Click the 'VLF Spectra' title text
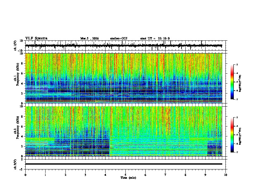Image resolution: width=254 pixels, height=196 pixels. click(x=36, y=38)
